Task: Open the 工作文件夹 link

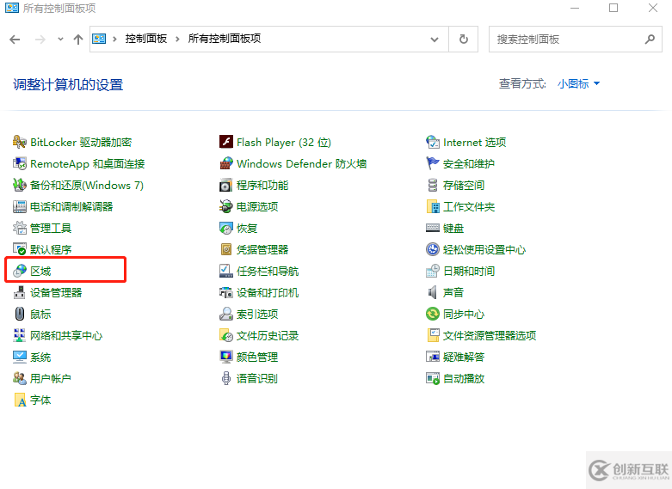Action: point(468,207)
